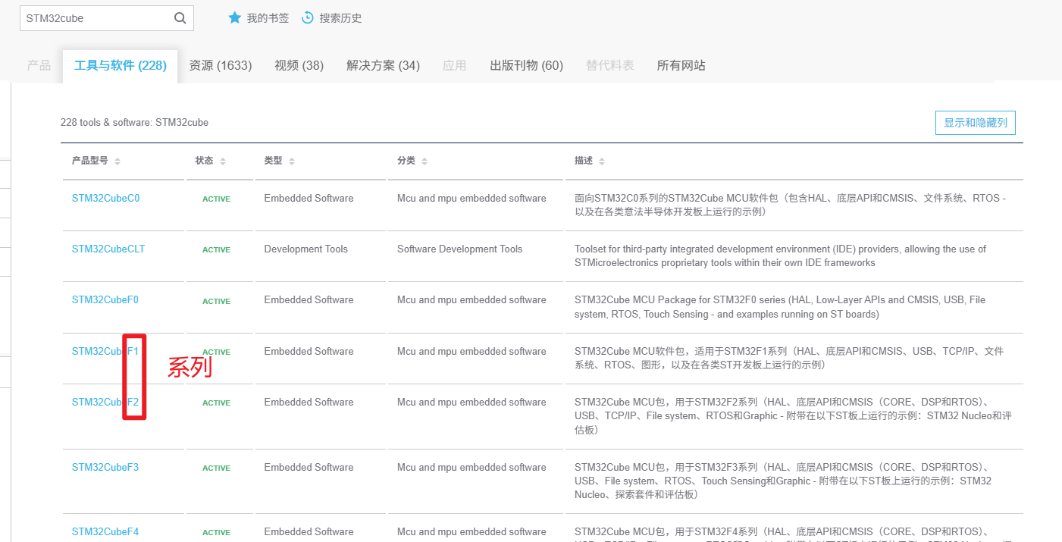Click the bookmarks star icon
The height and width of the screenshot is (542, 1062).
coord(235,17)
